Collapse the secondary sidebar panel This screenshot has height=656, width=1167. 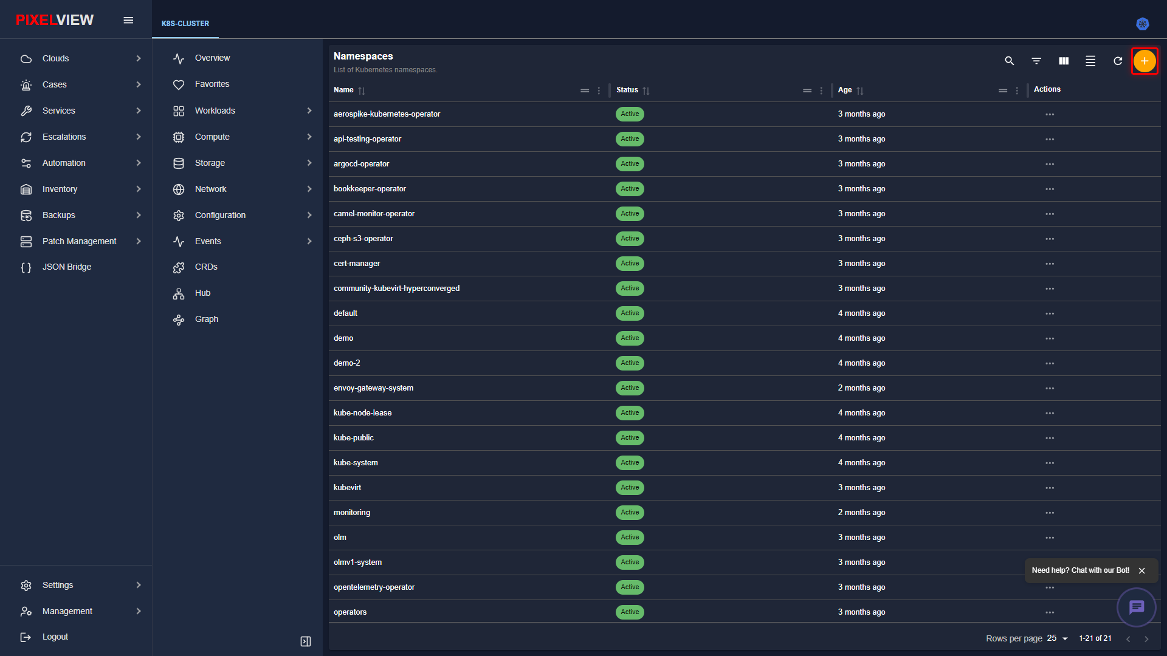click(x=306, y=641)
